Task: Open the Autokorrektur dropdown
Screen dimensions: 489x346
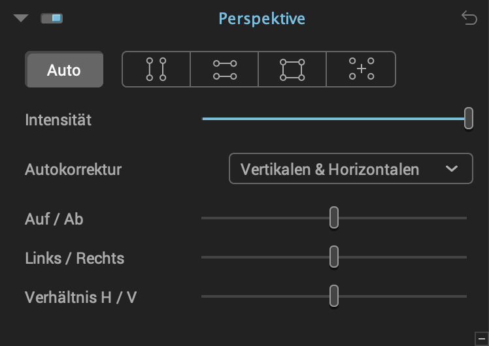Action: pyautogui.click(x=351, y=168)
